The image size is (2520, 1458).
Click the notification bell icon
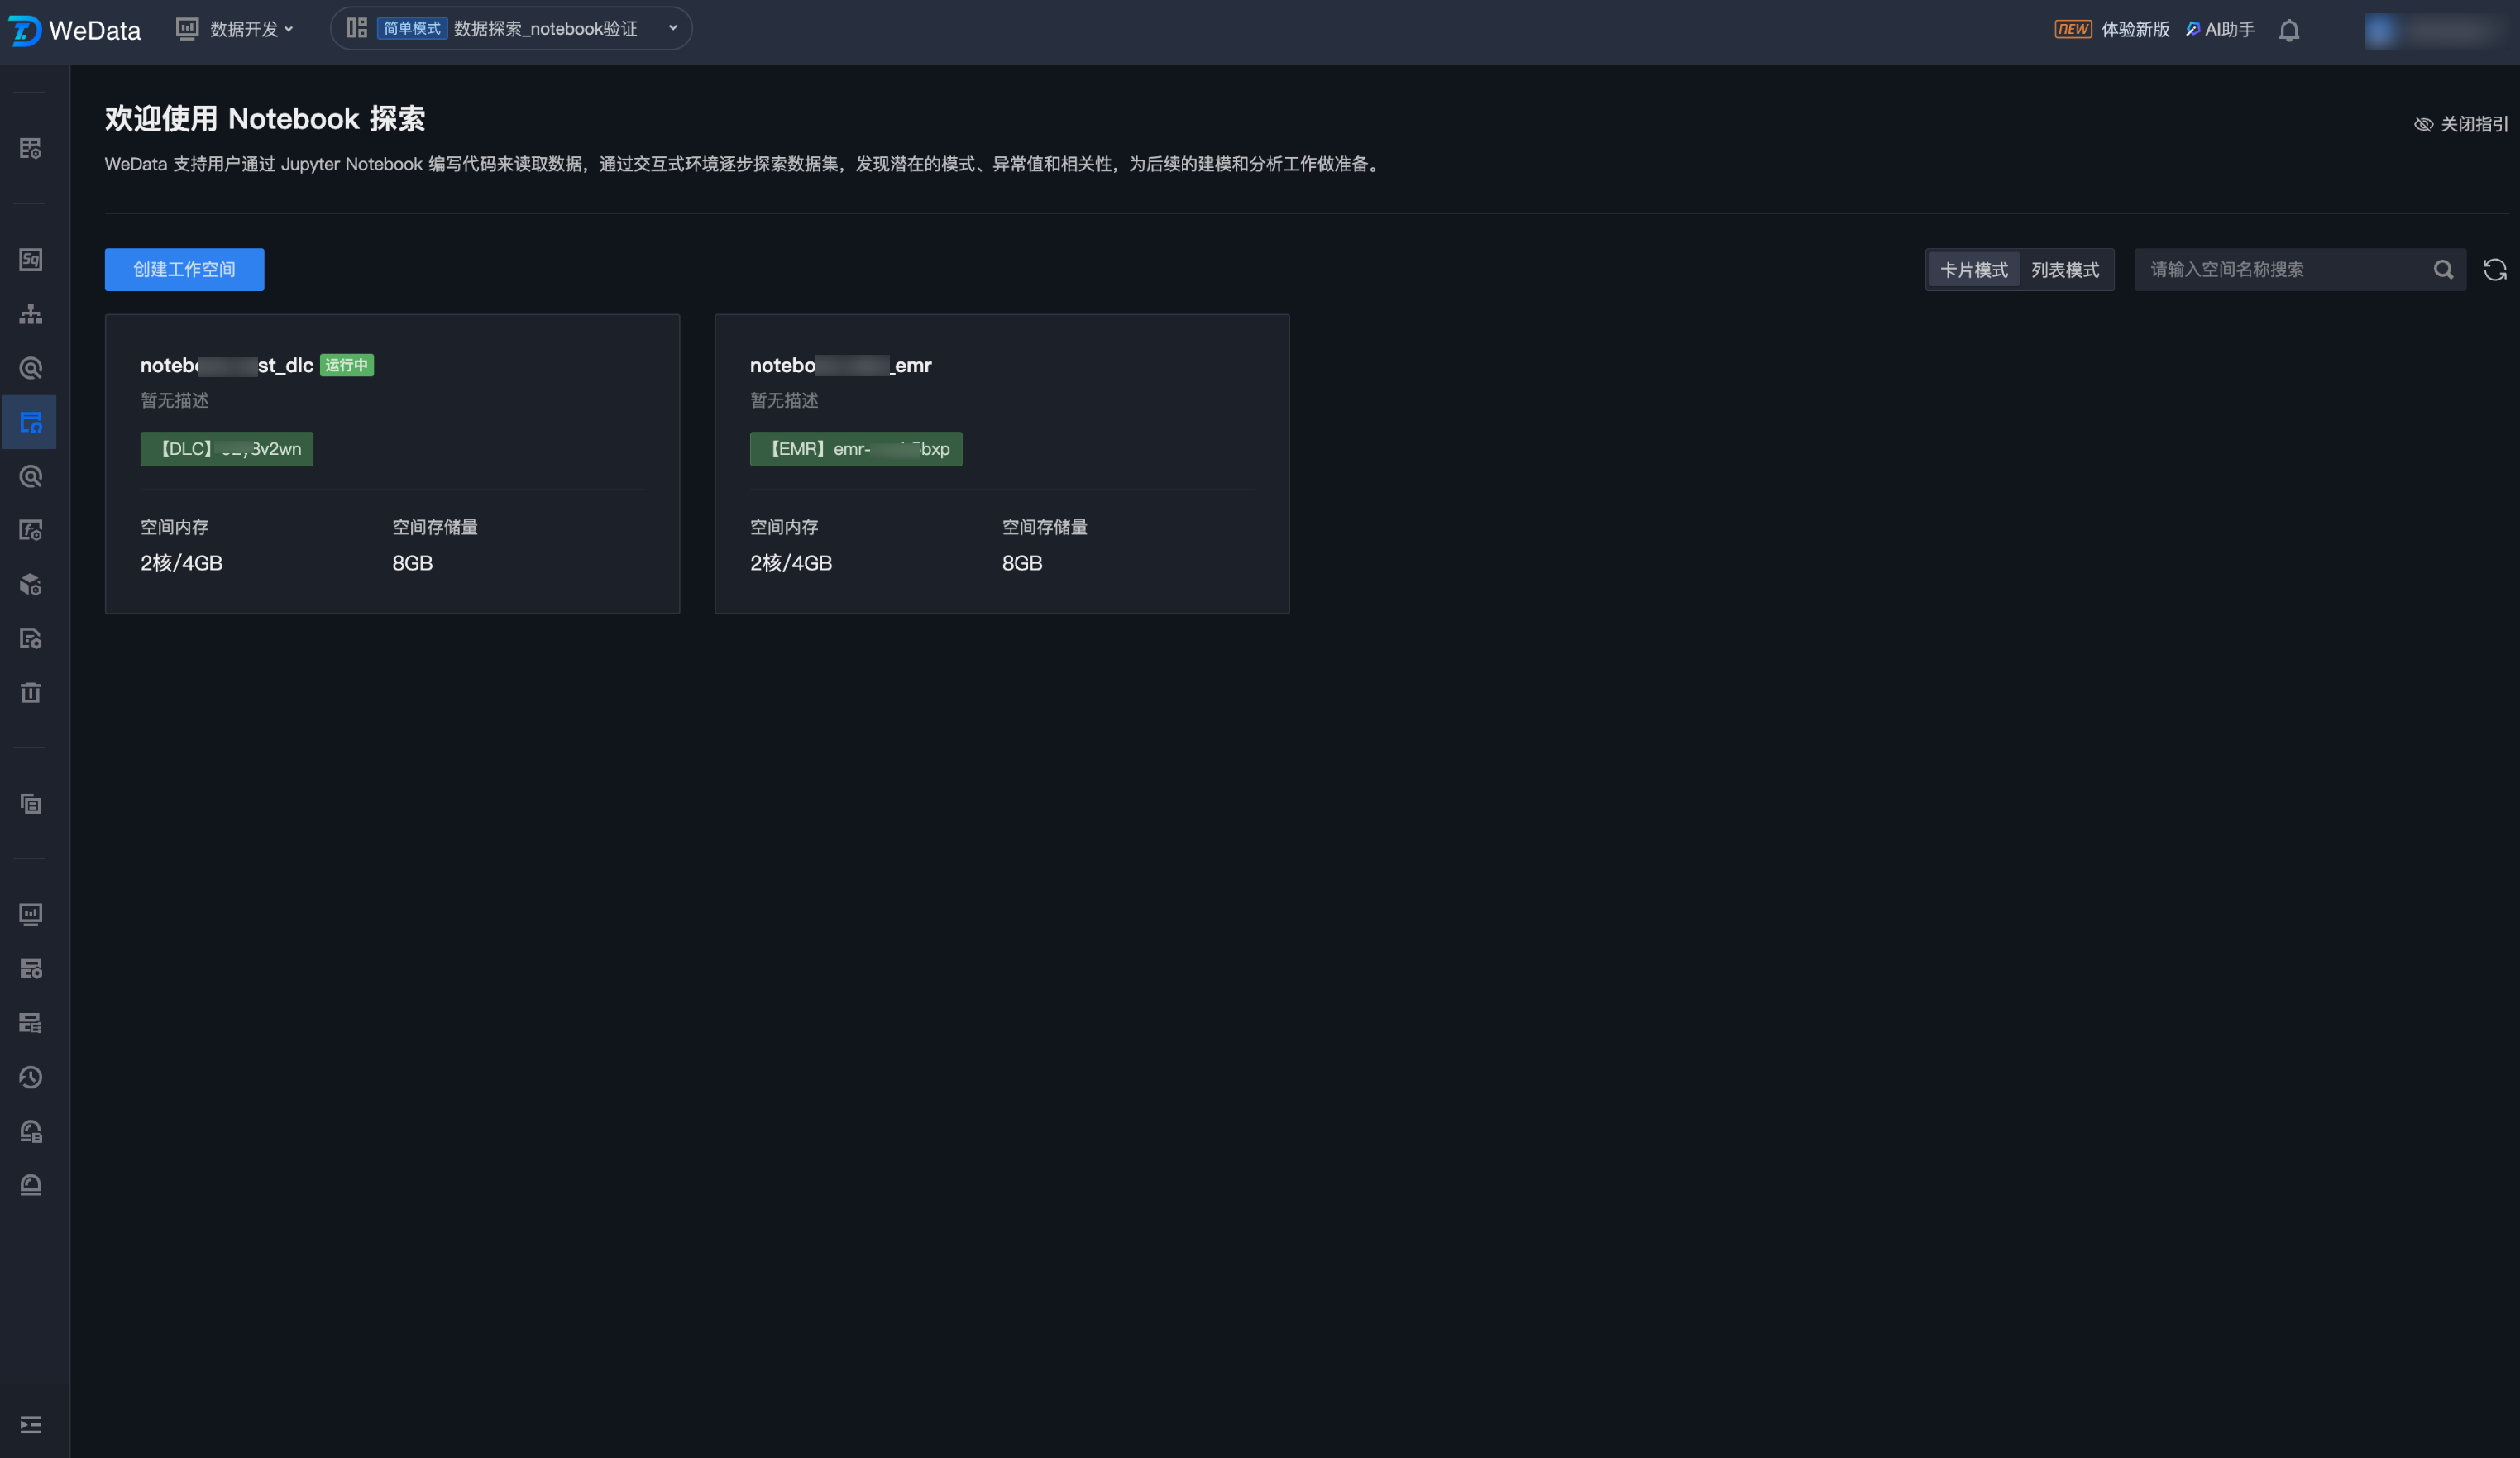point(2288,30)
